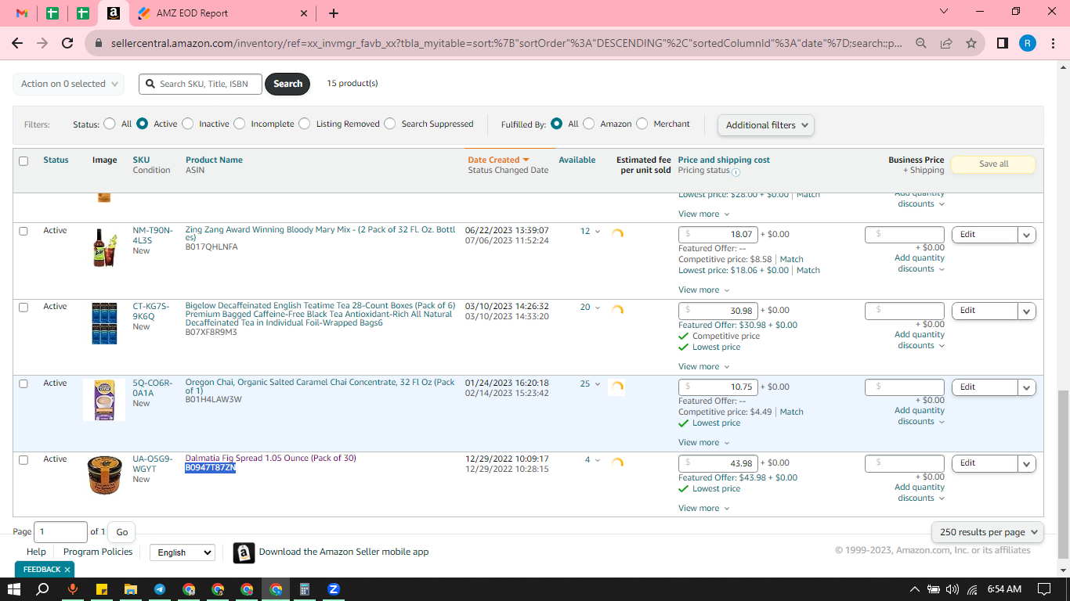This screenshot has width=1070, height=601.
Task: Reload the Seller Central page
Action: click(67, 43)
